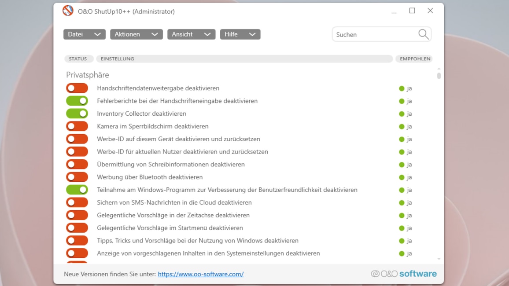The width and height of the screenshot is (509, 286).
Task: Enable the 'Werbung über Bluetooth deaktivieren' toggle
Action: 77,177
